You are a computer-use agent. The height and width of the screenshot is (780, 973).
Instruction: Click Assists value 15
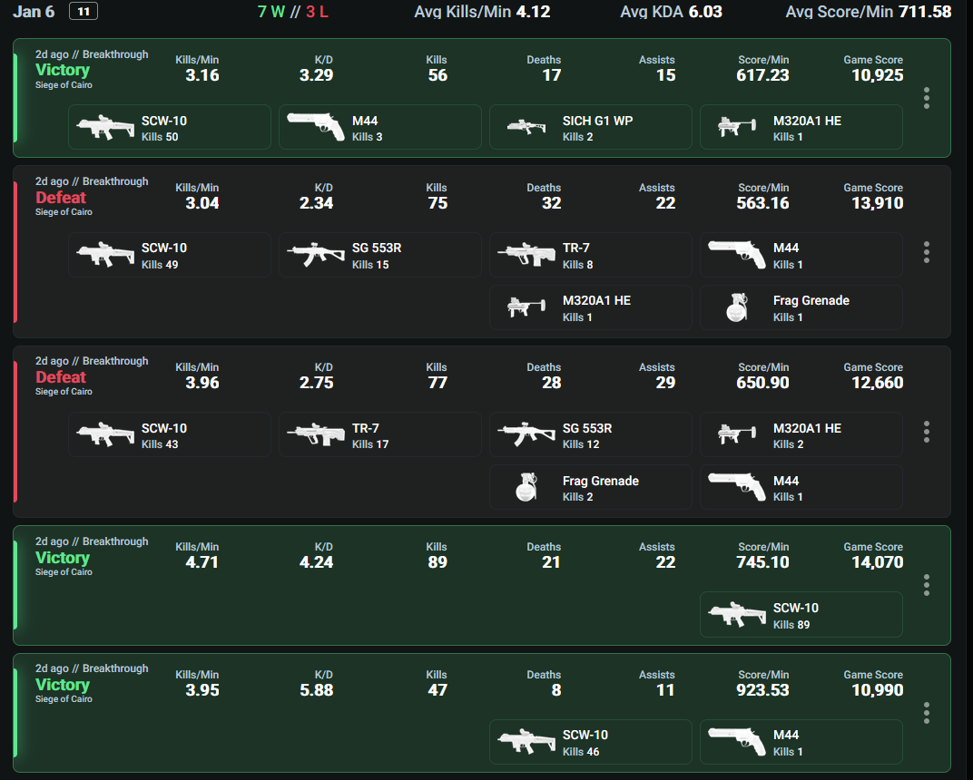pyautogui.click(x=666, y=75)
